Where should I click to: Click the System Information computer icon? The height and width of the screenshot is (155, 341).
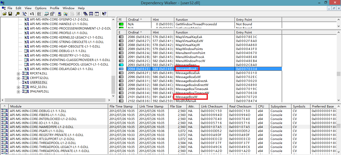click(x=59, y=14)
